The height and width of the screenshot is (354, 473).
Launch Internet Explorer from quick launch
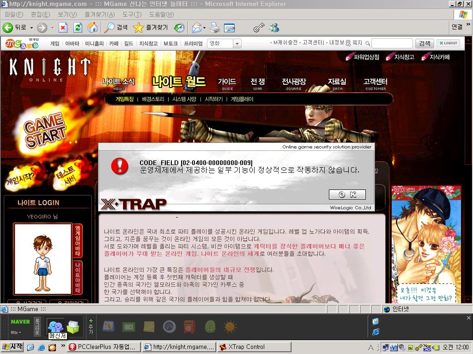[41, 348]
